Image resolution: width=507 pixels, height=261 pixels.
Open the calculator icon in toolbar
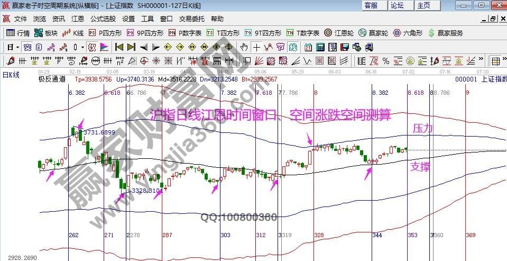(320, 47)
